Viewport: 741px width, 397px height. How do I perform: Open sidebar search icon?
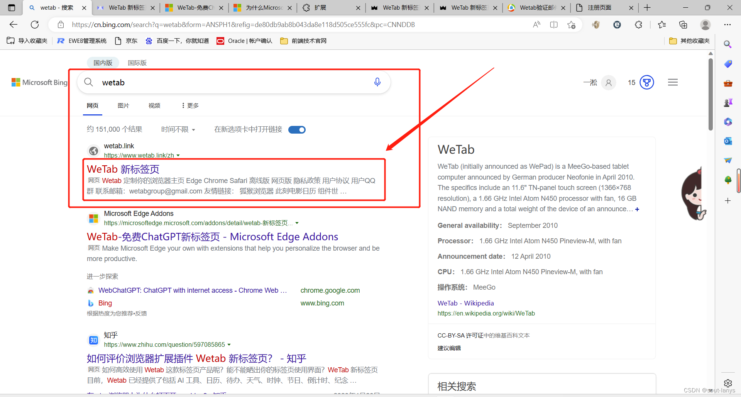[728, 44]
